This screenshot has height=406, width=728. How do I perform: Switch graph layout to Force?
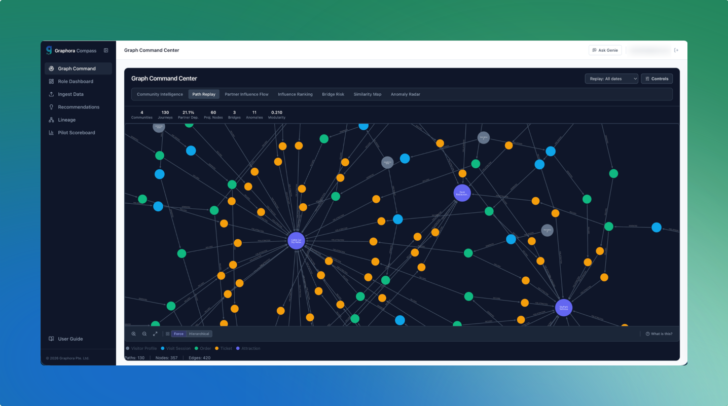pyautogui.click(x=178, y=334)
